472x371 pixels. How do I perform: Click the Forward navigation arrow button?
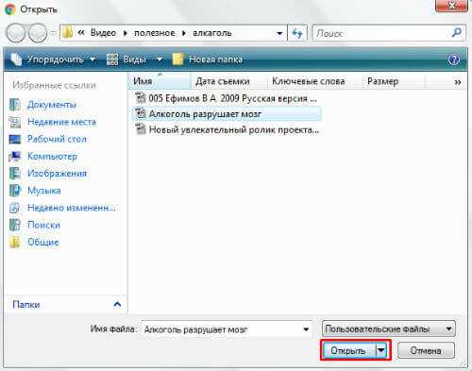tap(38, 33)
